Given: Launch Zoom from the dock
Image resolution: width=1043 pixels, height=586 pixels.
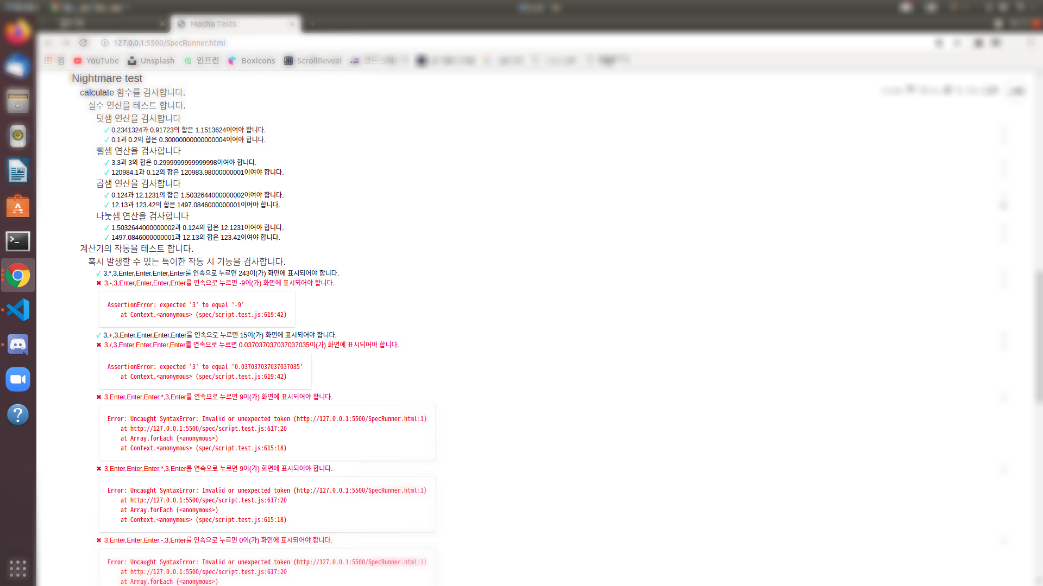Looking at the screenshot, I should 18,380.
